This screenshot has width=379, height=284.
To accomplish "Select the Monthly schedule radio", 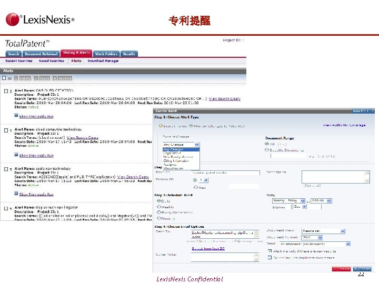I will click(159, 218).
